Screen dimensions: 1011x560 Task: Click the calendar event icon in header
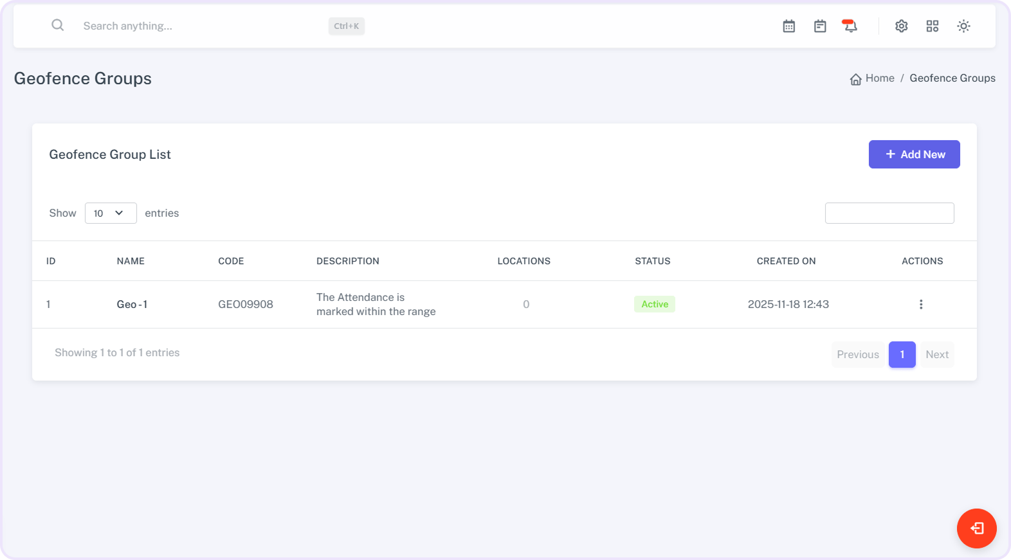coord(819,26)
